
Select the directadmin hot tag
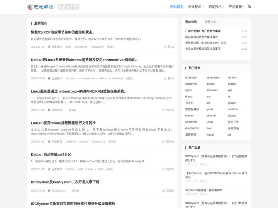tap(192, 128)
